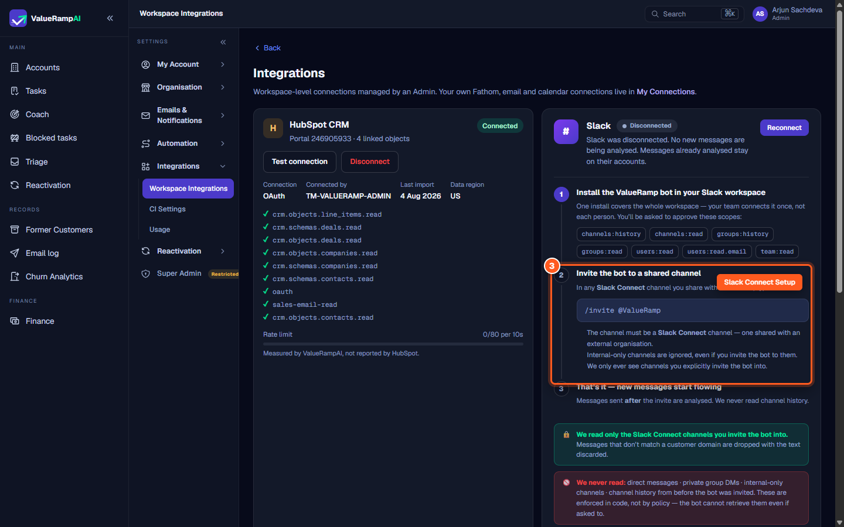The image size is (844, 527).
Task: Expand the Automation section chevron
Action: [223, 143]
